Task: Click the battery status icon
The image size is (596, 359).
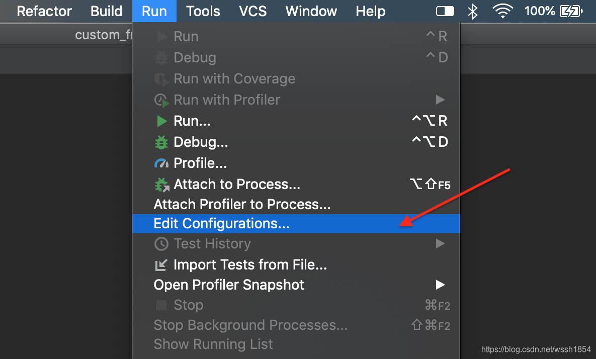Action: (571, 11)
